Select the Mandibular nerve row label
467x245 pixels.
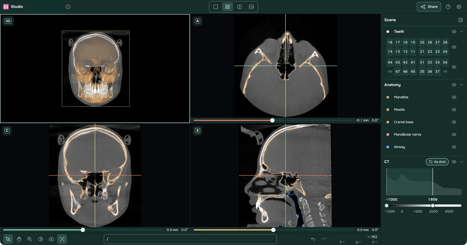(408, 134)
